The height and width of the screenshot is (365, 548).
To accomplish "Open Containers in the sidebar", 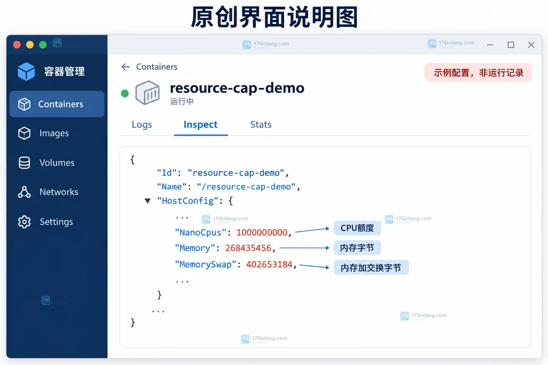I will pos(57,104).
